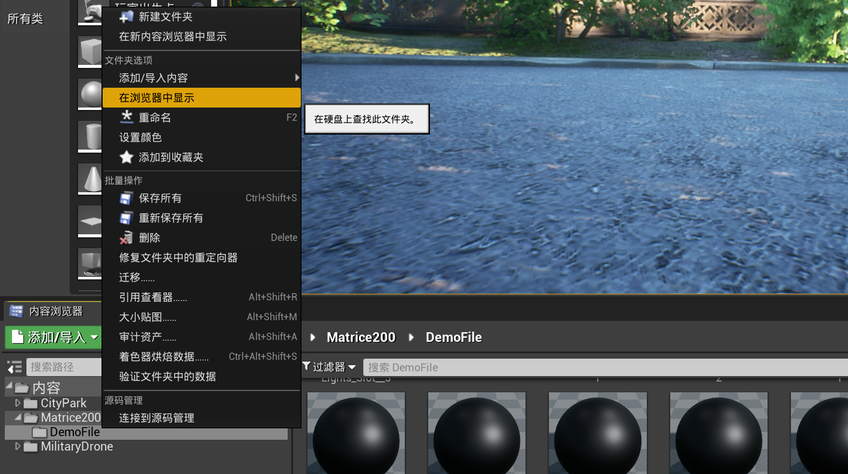848x474 pixels.
Task: Open the 添加/导入内容 submenu
Action: (x=201, y=78)
